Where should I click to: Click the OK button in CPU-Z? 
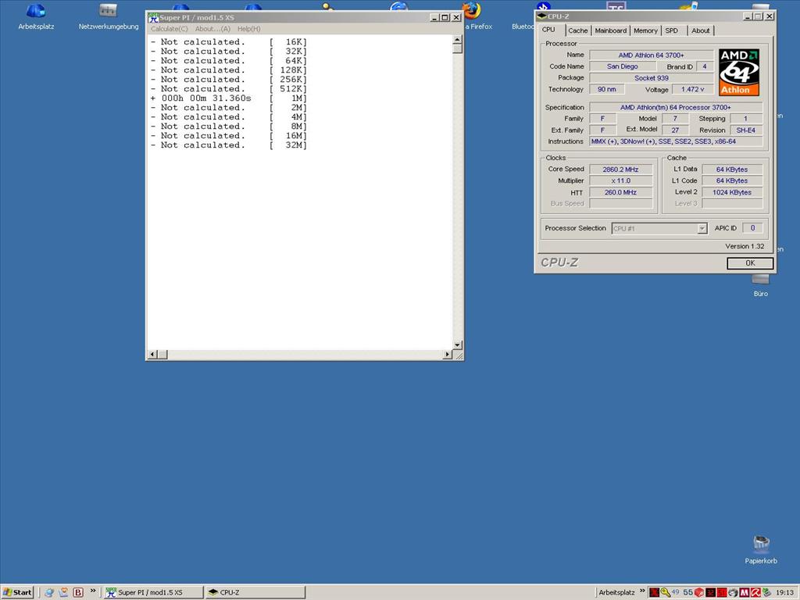click(x=750, y=263)
